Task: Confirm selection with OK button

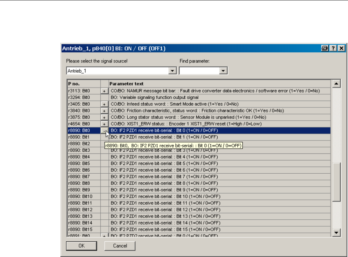Action: (x=82, y=246)
